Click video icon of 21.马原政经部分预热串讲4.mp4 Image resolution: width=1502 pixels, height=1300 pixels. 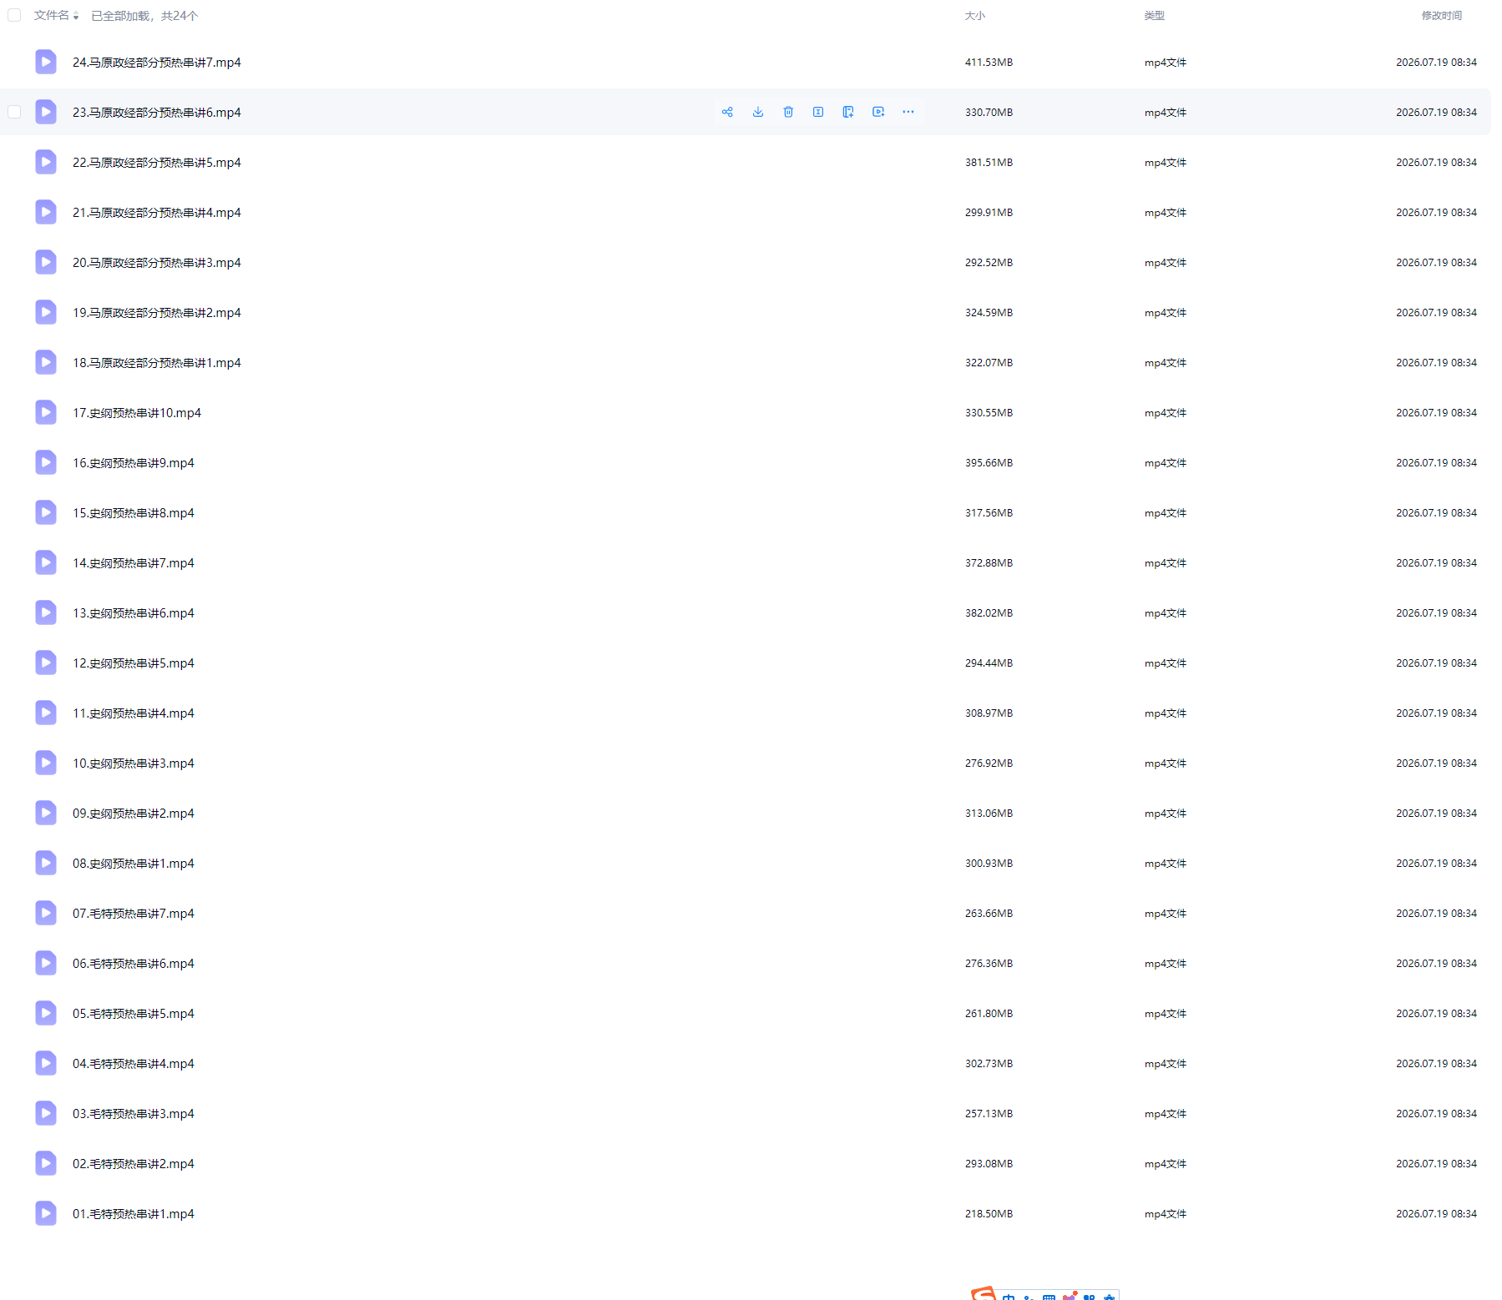[x=46, y=212]
